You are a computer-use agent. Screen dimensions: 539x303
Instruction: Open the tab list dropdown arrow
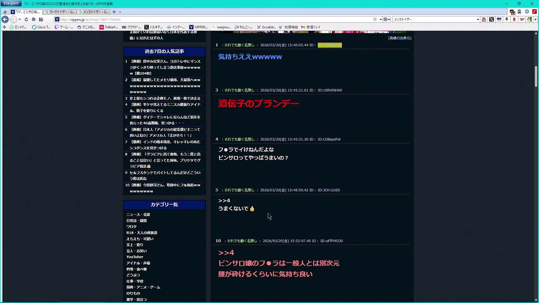pos(120,12)
